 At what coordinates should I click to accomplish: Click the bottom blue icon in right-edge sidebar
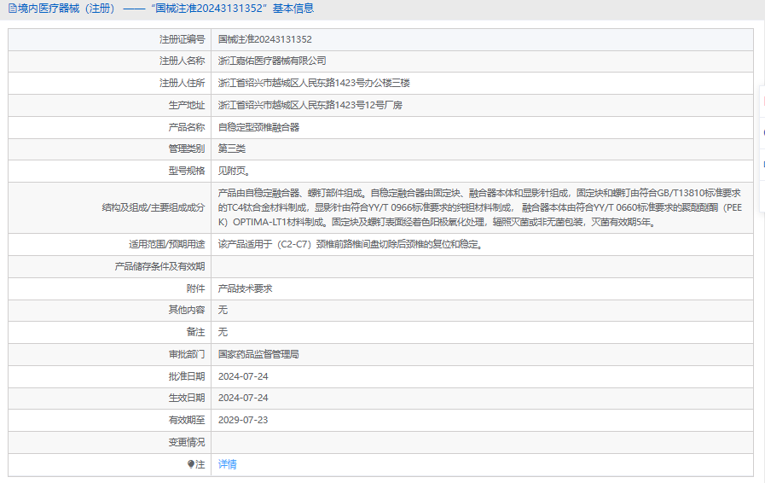pos(762,162)
